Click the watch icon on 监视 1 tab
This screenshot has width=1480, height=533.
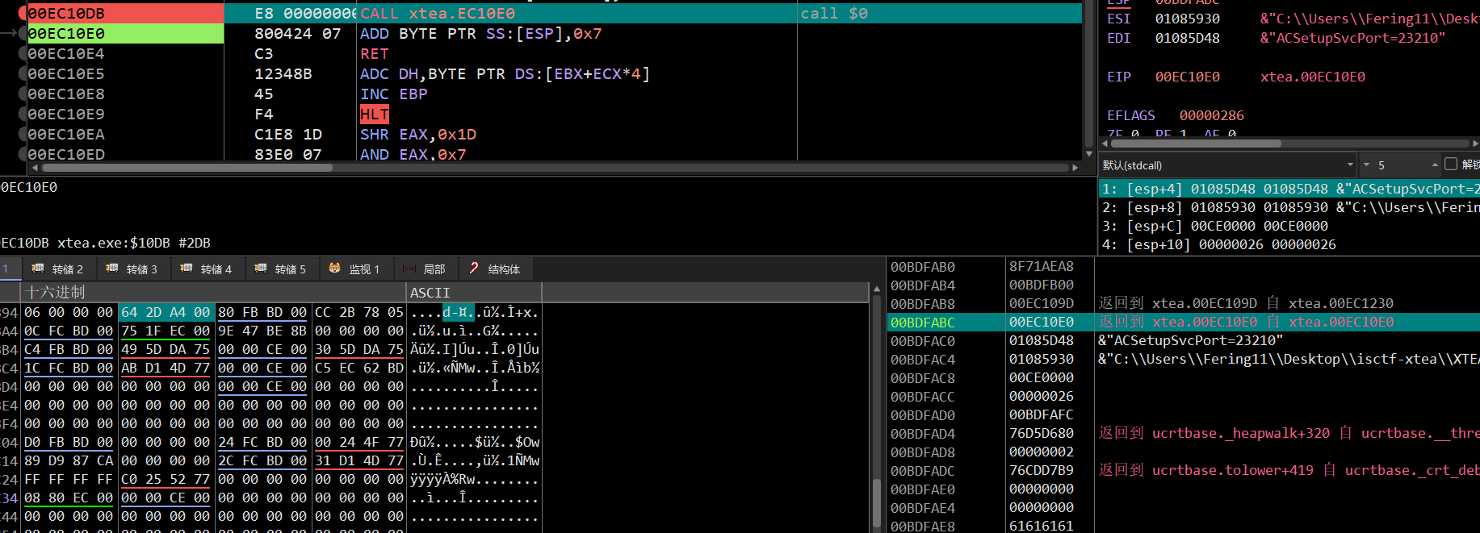click(x=334, y=268)
